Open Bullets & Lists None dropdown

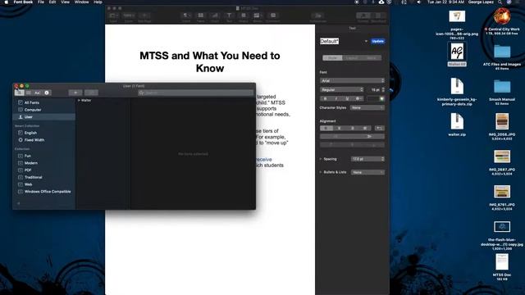(367, 172)
